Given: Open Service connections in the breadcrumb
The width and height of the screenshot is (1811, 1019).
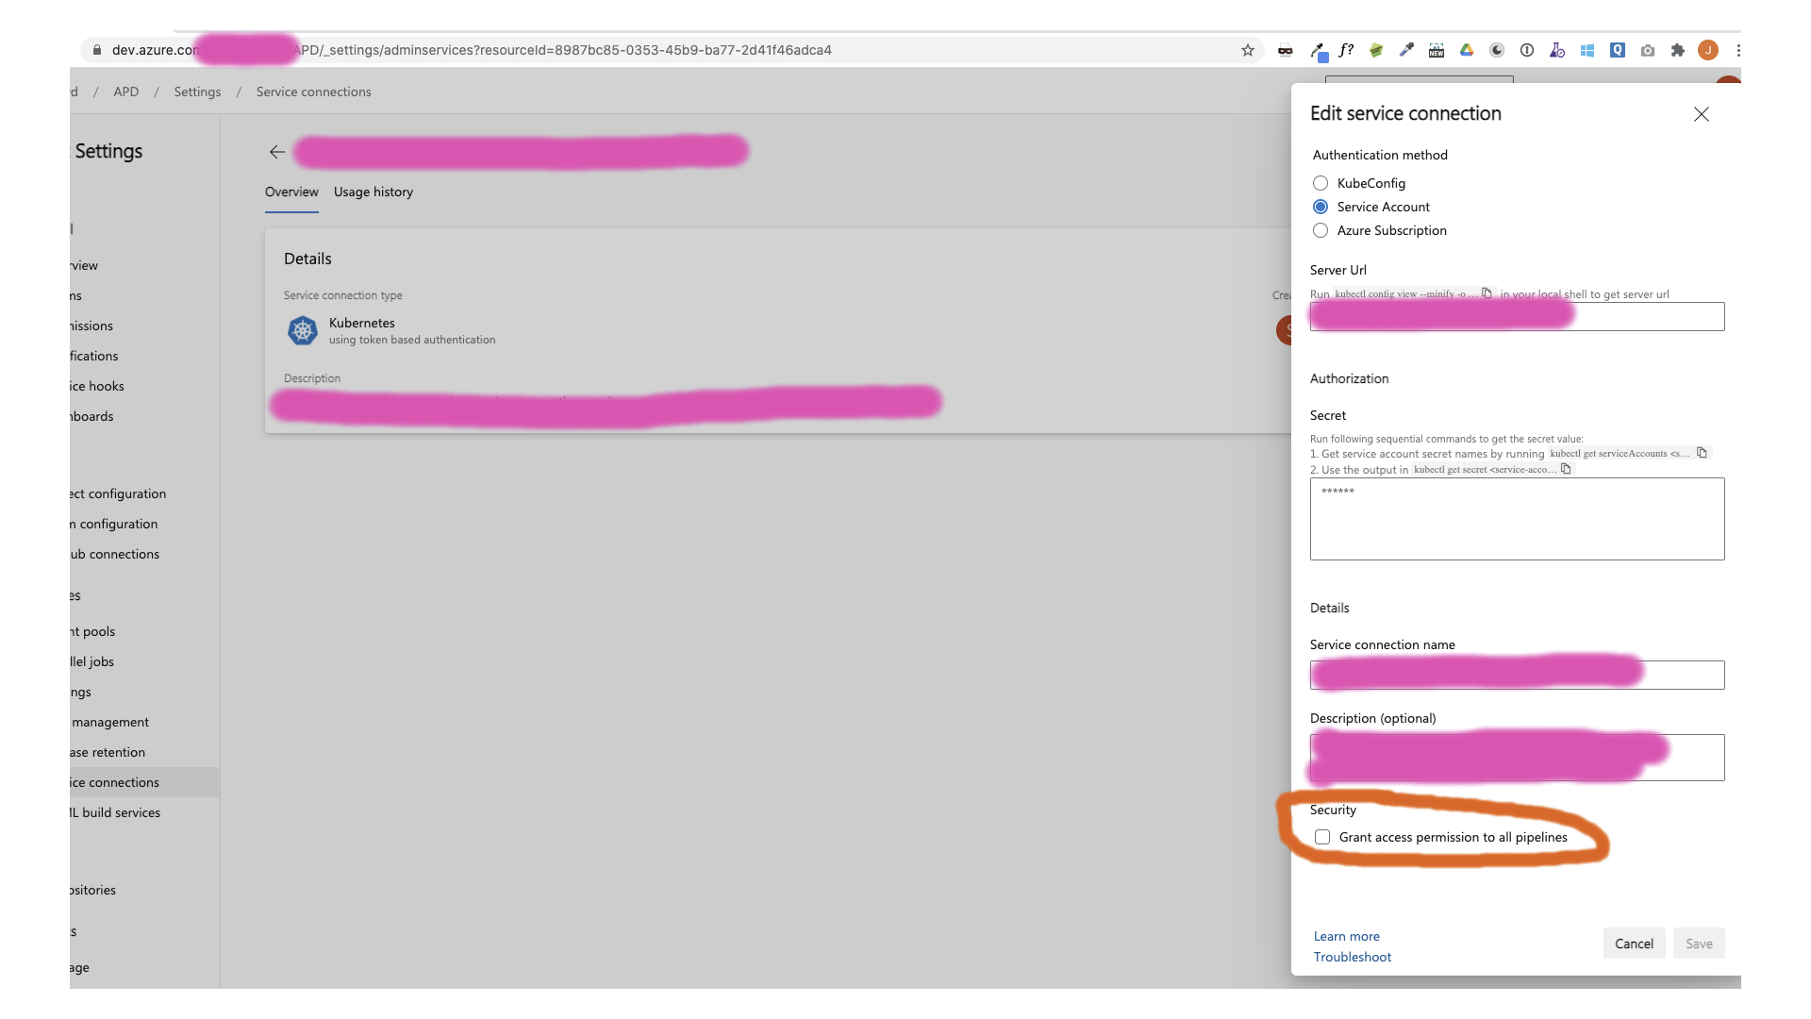Looking at the screenshot, I should pos(314,92).
